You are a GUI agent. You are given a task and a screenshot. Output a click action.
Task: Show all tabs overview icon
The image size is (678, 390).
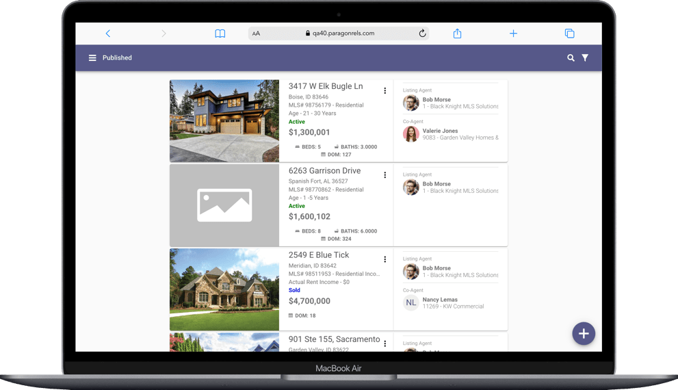[569, 34]
